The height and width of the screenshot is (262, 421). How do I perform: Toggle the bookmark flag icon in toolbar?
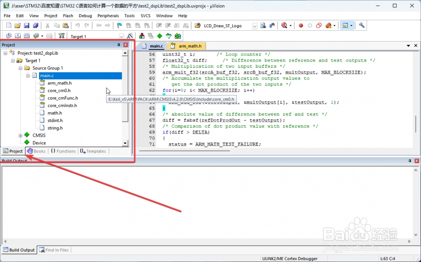[x=119, y=26]
